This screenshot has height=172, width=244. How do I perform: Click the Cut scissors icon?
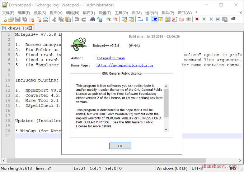54,19
